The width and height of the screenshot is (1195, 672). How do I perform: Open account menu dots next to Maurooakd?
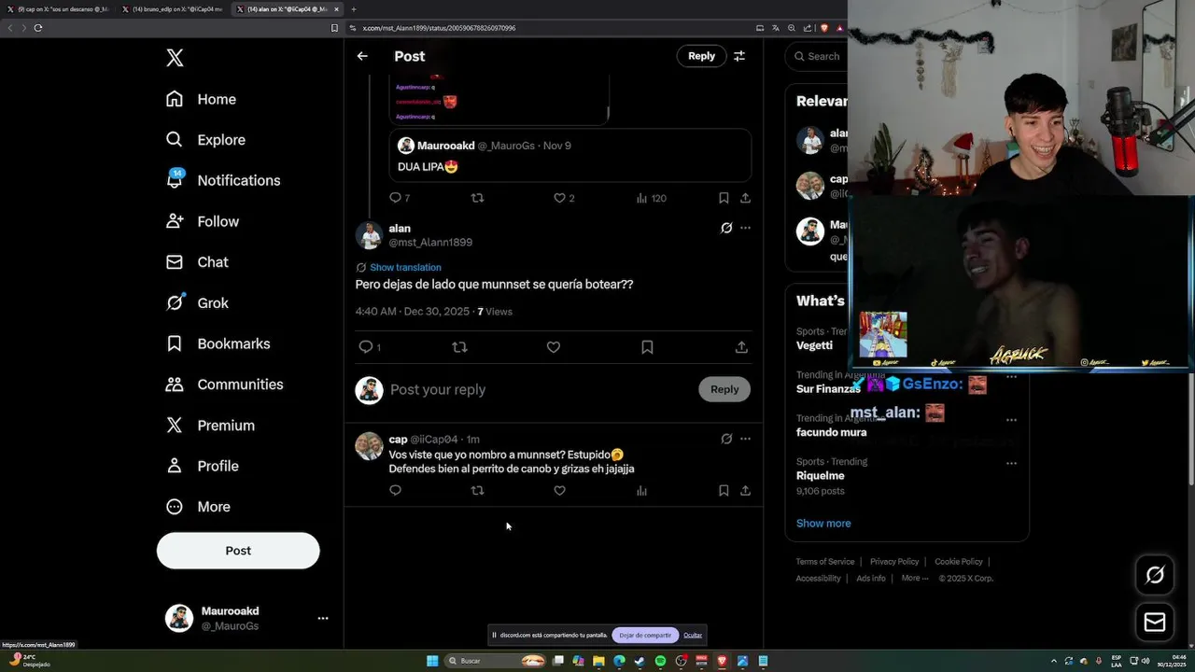click(323, 618)
